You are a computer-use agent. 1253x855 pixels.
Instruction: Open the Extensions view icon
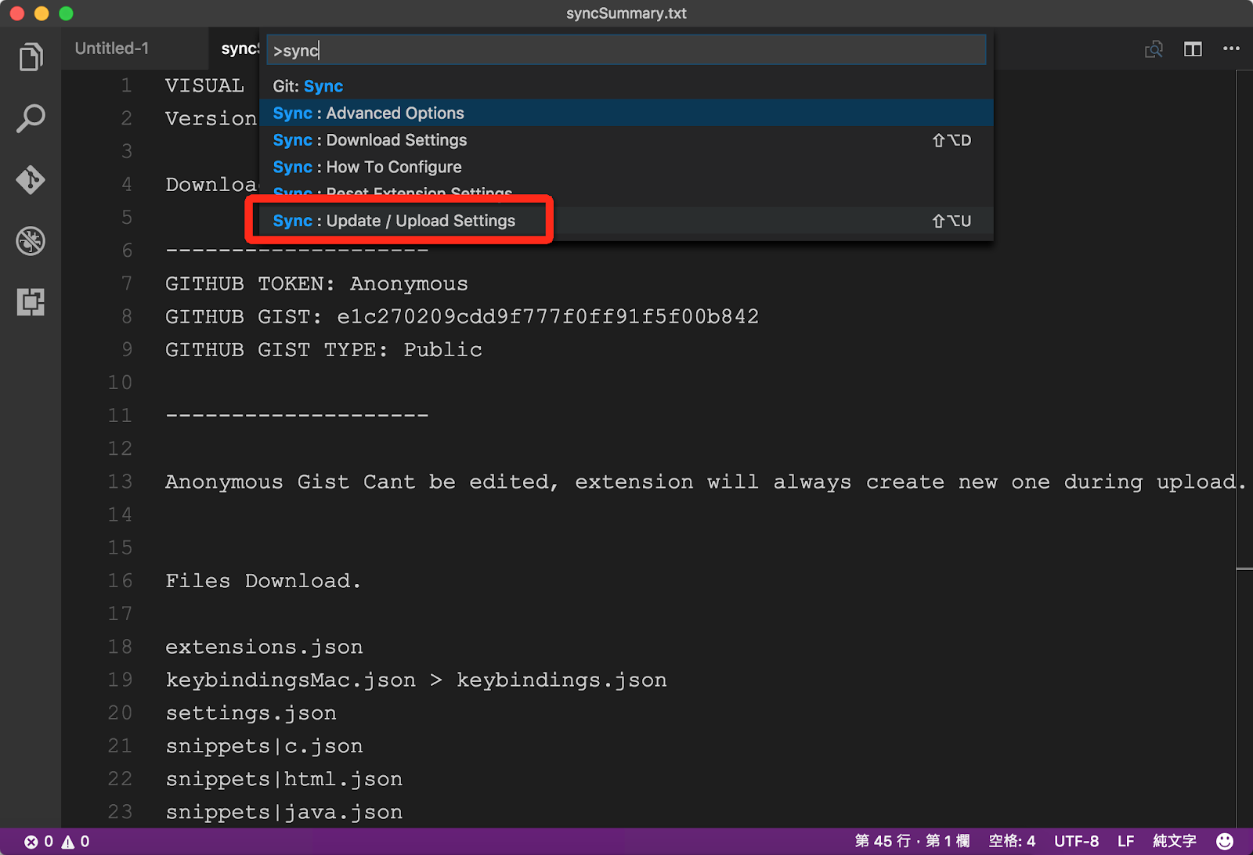point(31,301)
